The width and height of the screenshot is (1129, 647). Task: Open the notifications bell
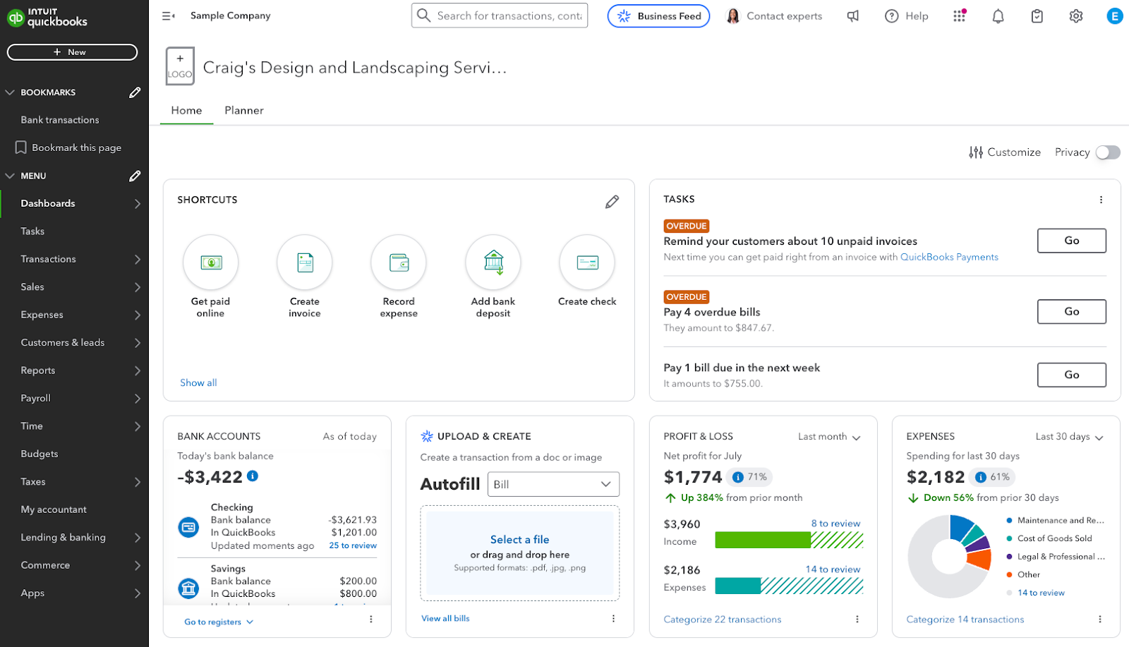(x=998, y=16)
